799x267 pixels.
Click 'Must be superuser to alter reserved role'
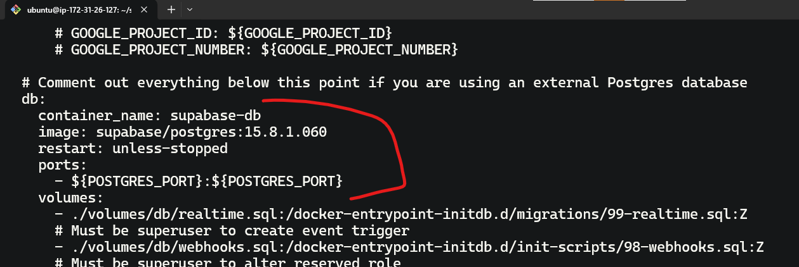pos(236,262)
